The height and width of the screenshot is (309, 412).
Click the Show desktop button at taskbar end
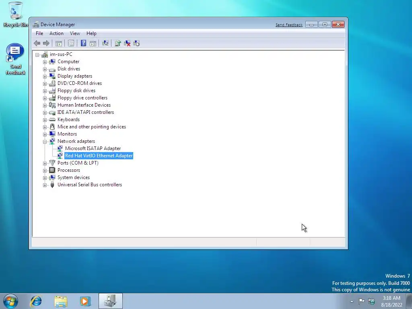coord(409,301)
